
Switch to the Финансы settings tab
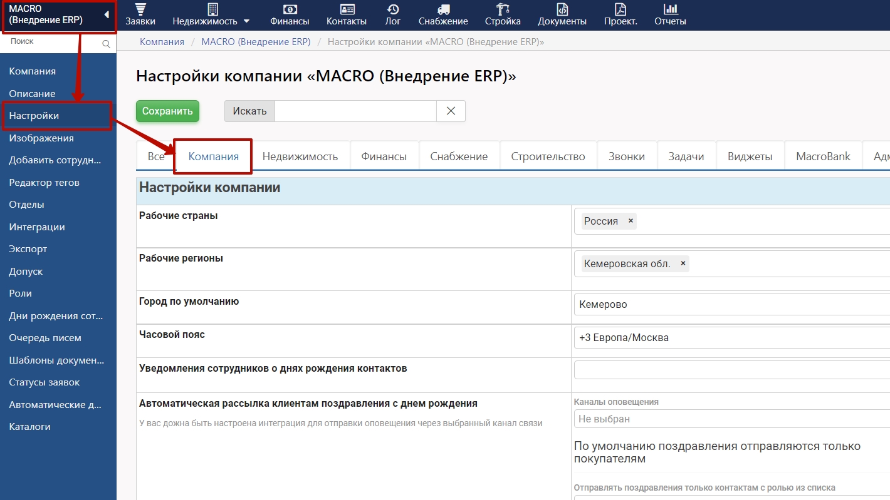pyautogui.click(x=384, y=156)
